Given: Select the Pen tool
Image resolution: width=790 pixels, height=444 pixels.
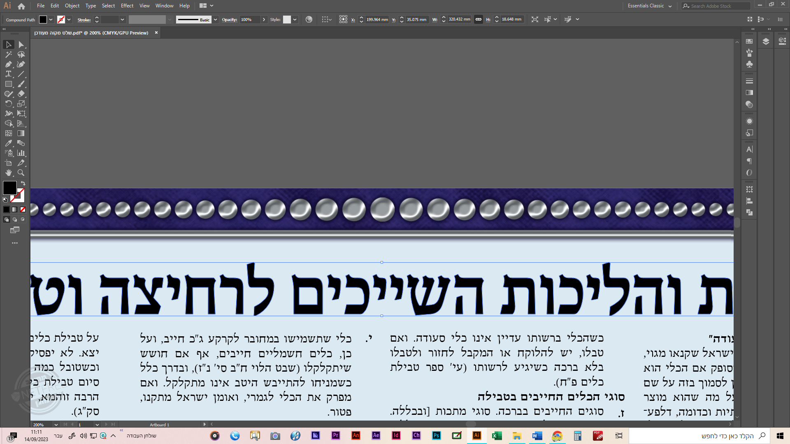Looking at the screenshot, I should [x=8, y=64].
